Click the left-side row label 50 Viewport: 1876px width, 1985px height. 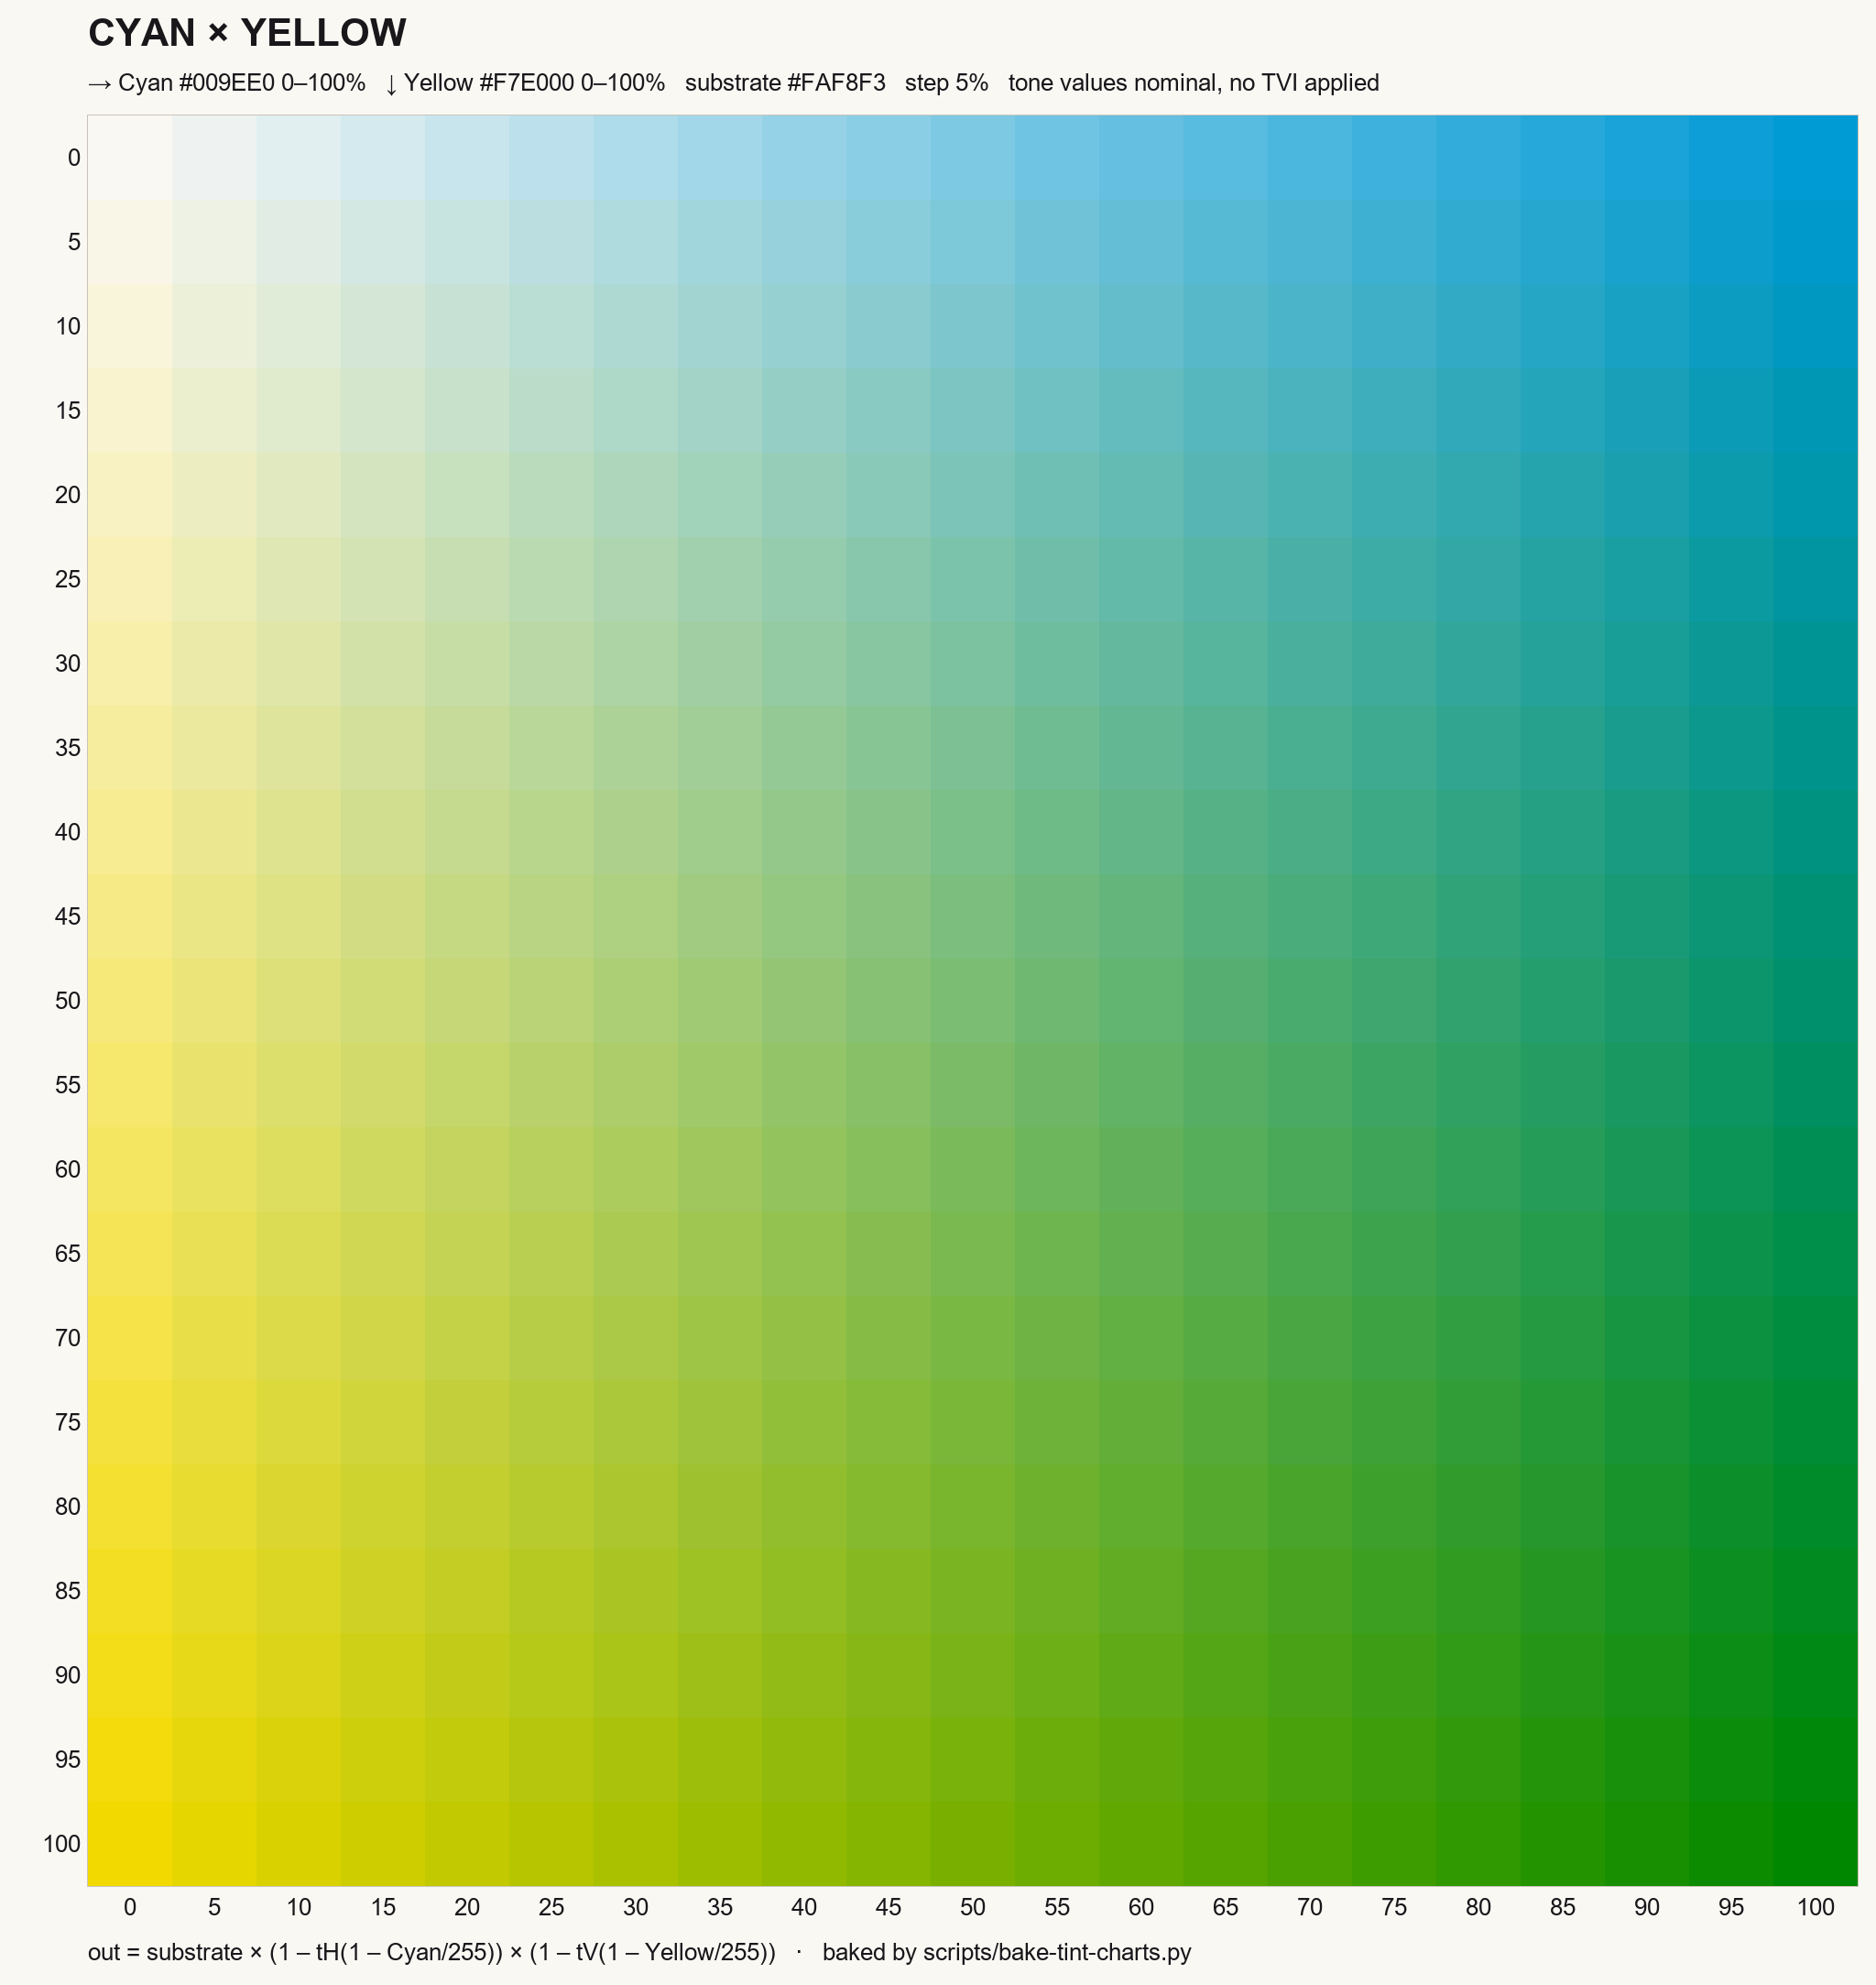[68, 1002]
